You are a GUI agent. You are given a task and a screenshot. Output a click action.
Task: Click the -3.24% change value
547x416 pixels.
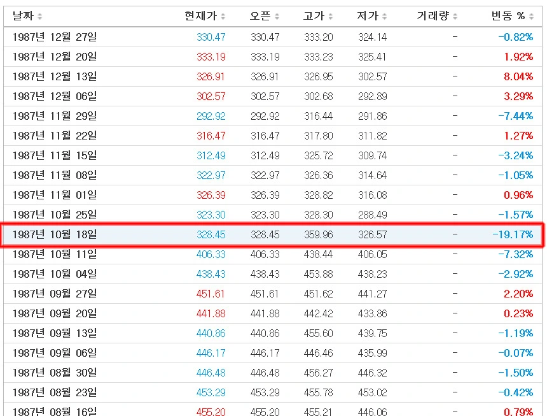pyautogui.click(x=516, y=155)
